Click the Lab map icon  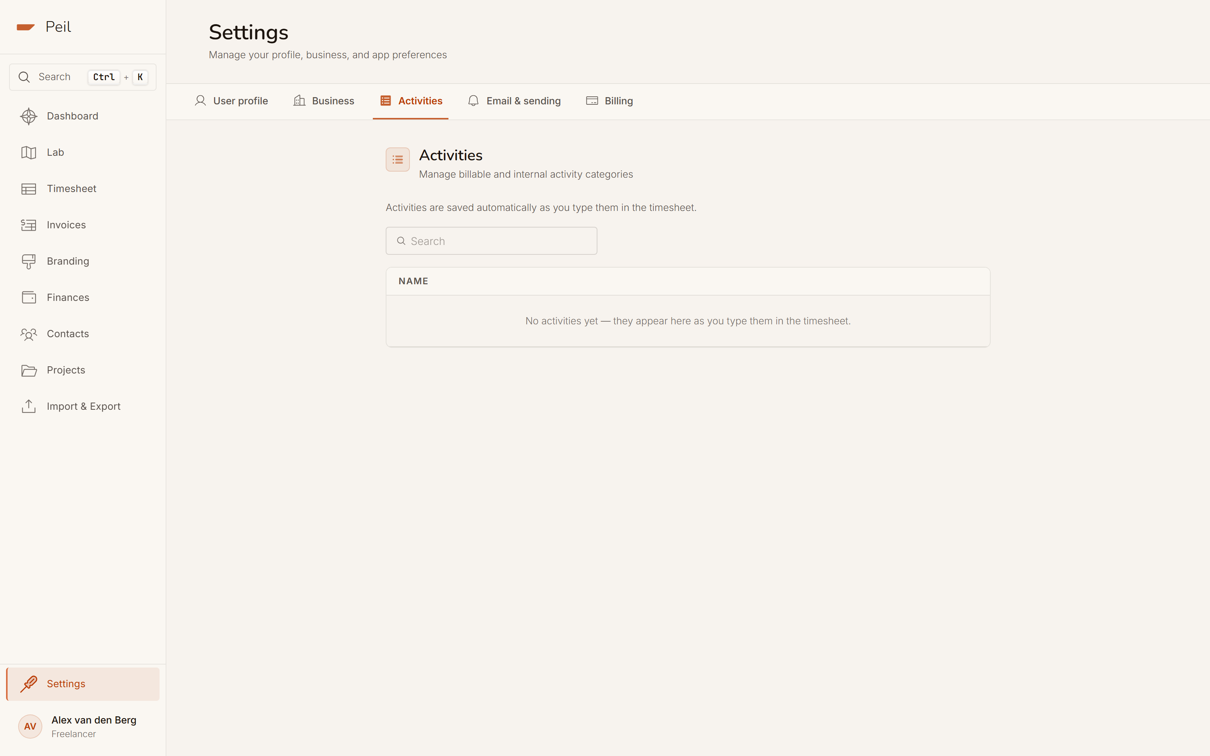28,152
